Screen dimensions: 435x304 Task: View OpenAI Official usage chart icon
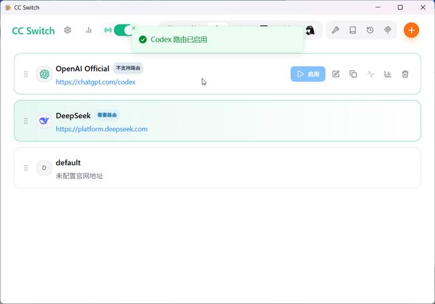point(388,74)
